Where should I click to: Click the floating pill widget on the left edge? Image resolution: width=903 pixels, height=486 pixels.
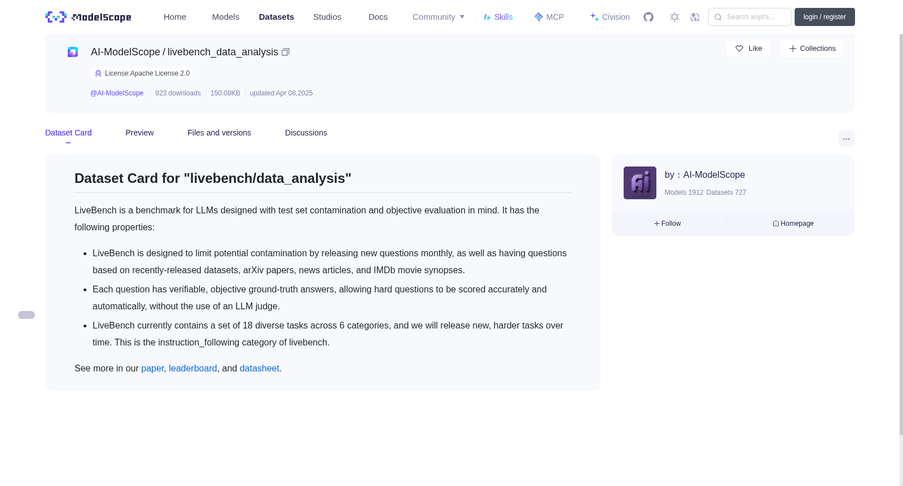27,315
